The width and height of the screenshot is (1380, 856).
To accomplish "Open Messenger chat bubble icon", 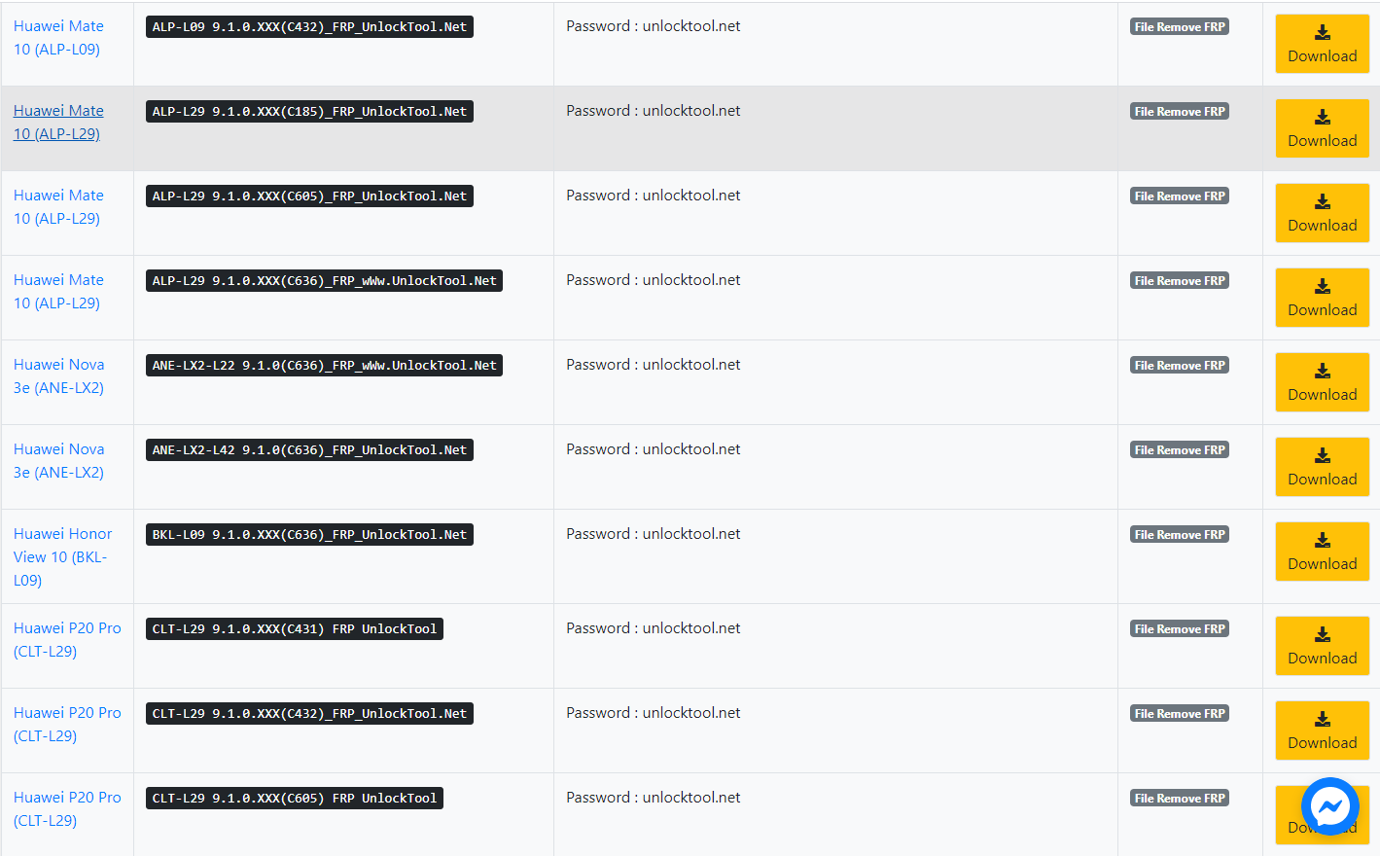I will point(1329,806).
